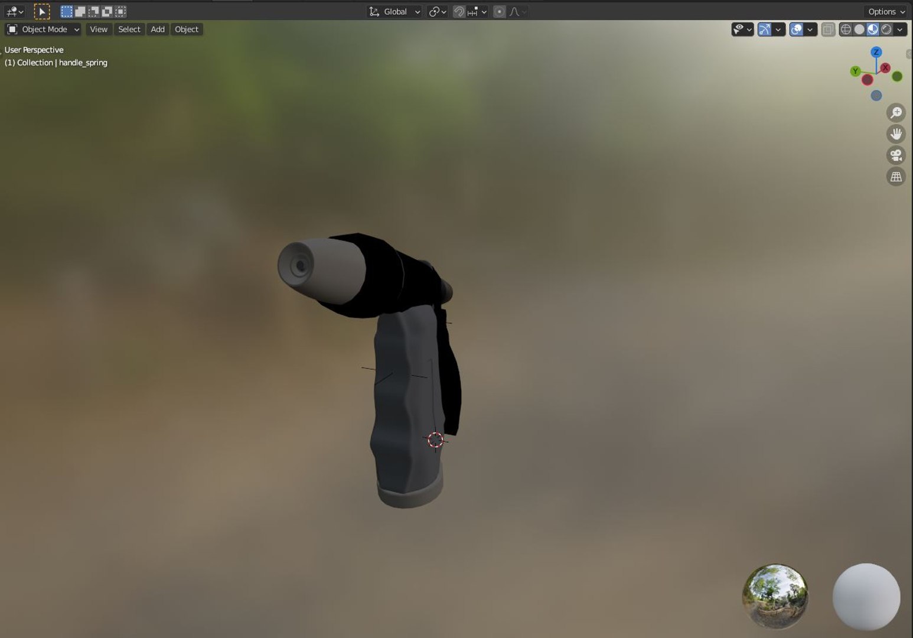Switch to Solid viewport shading
Viewport: 913px width, 638px height.
859,29
